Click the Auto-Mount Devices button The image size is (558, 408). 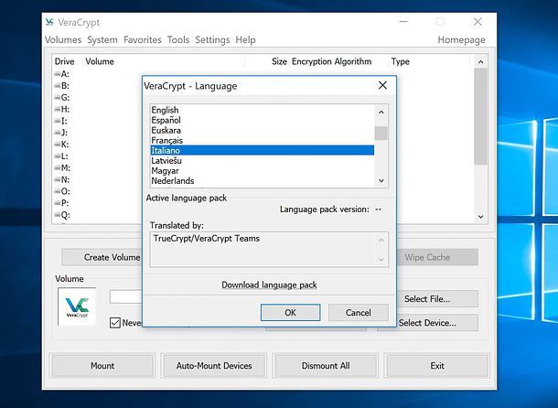coord(214,366)
